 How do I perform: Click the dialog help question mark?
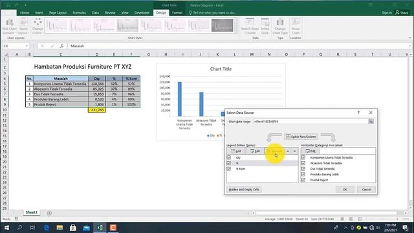358,113
